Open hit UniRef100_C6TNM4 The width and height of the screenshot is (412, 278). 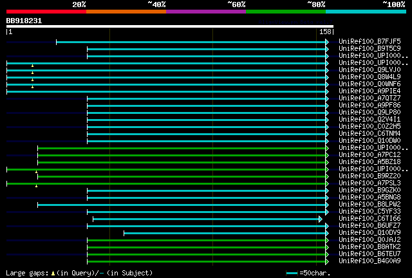click(370, 134)
